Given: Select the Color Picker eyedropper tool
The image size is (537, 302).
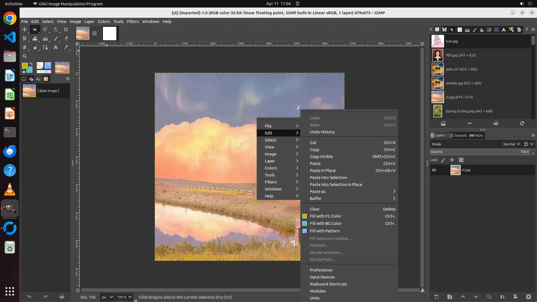Looking at the screenshot, I should (66, 48).
